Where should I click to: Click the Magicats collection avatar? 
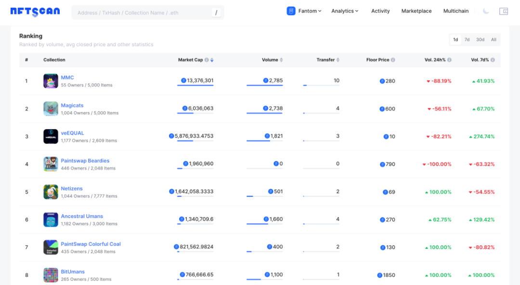(51, 109)
